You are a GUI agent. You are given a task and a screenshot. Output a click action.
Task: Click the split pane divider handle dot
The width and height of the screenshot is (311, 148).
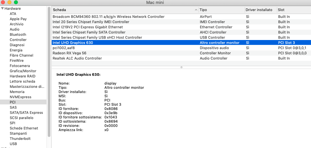tap(181, 67)
